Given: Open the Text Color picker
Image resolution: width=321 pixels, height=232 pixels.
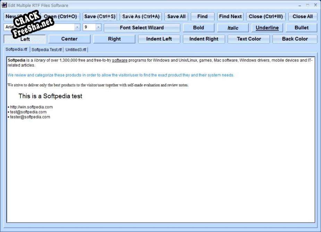Looking at the screenshot, I should tap(249, 39).
